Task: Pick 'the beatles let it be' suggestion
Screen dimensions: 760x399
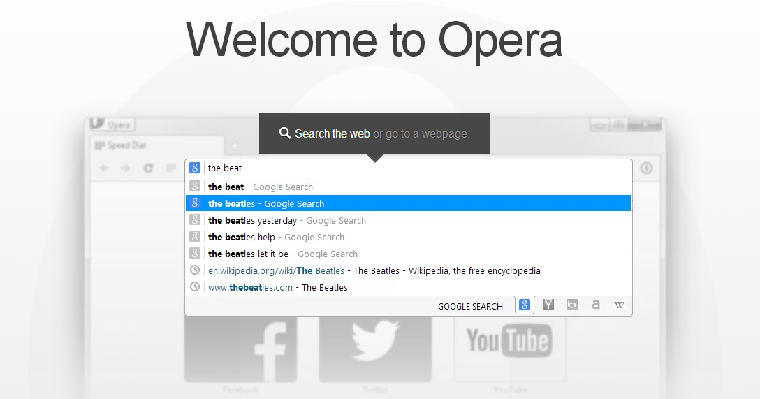Action: click(x=409, y=254)
